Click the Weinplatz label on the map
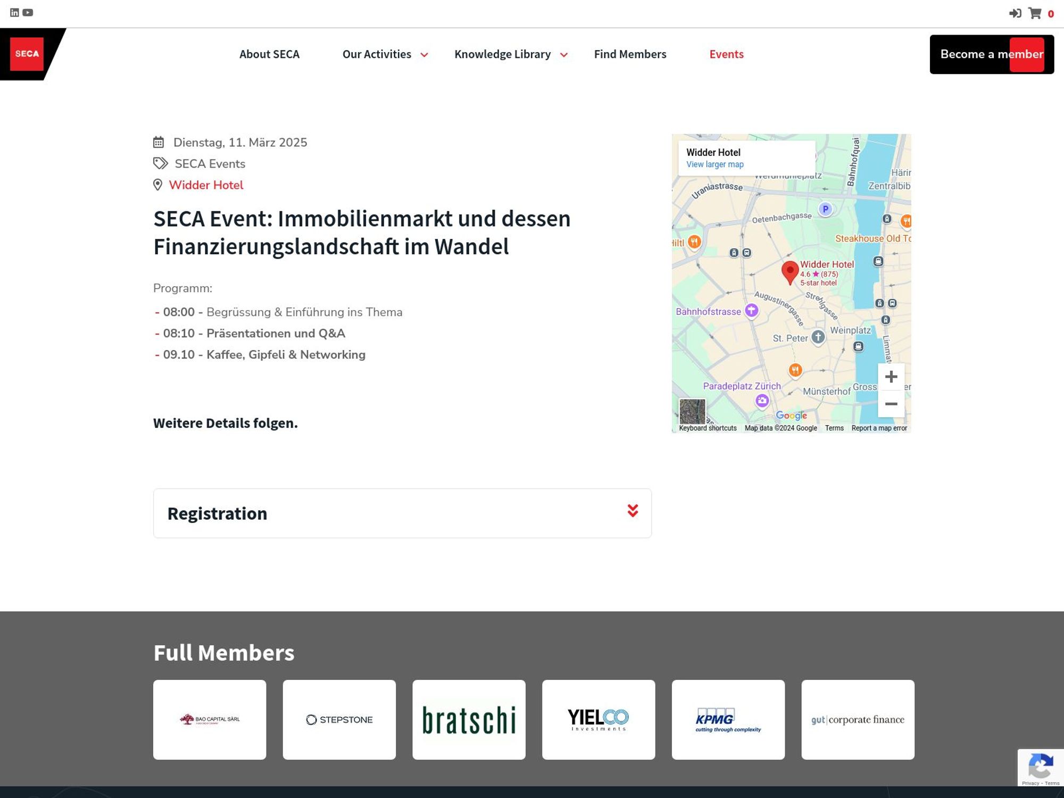This screenshot has width=1064, height=798. click(x=850, y=330)
